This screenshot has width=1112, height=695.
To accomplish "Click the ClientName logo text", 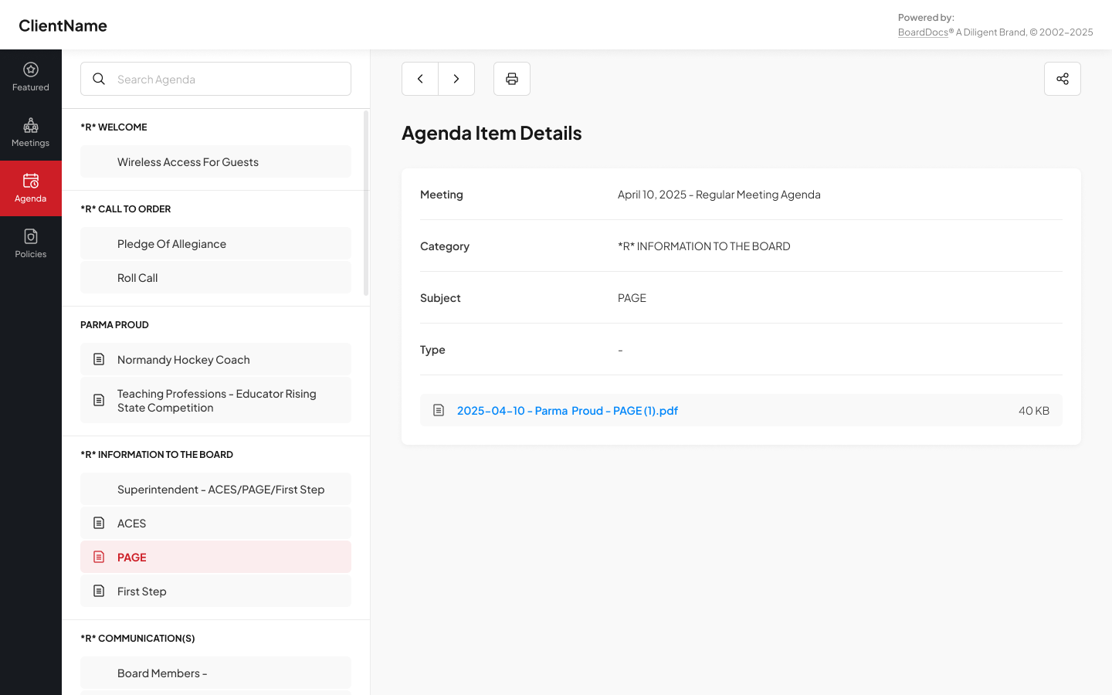I will click(63, 25).
